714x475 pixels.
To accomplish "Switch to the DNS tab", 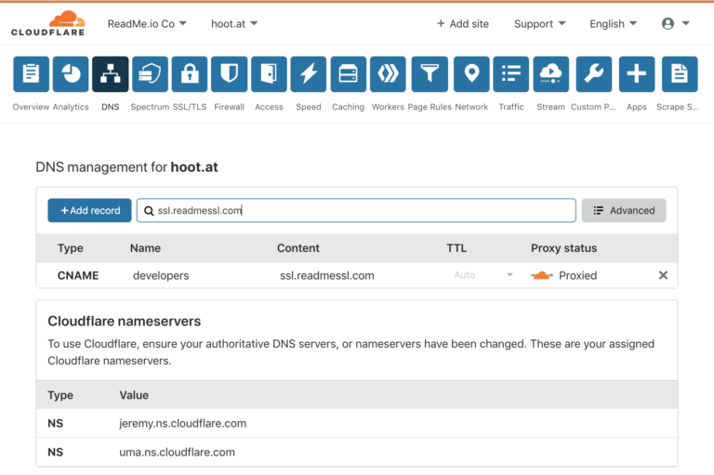I will click(111, 74).
